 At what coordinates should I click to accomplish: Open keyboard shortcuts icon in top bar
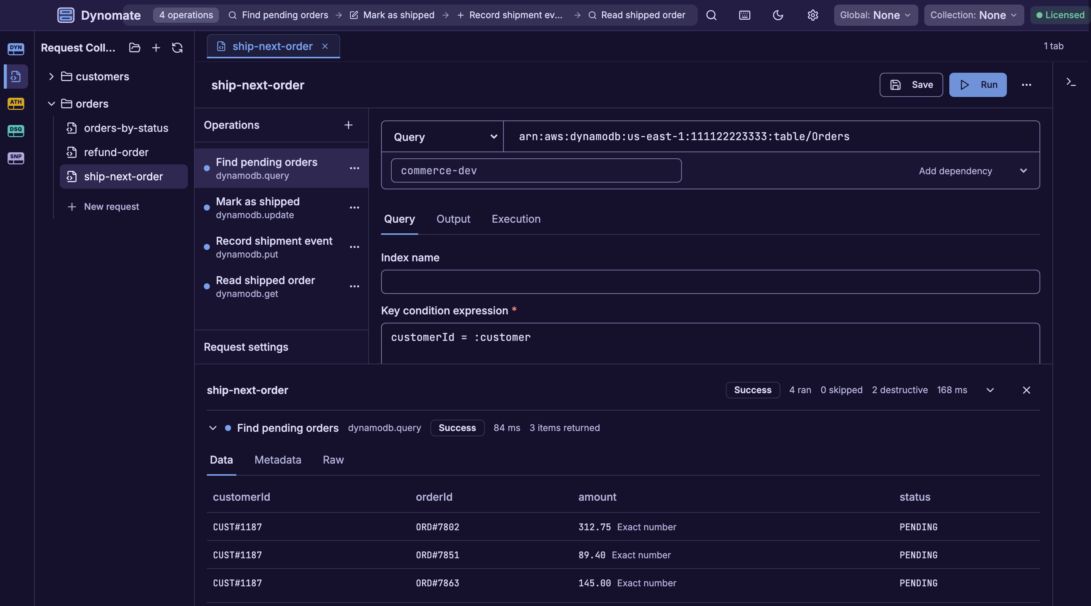[x=744, y=15]
